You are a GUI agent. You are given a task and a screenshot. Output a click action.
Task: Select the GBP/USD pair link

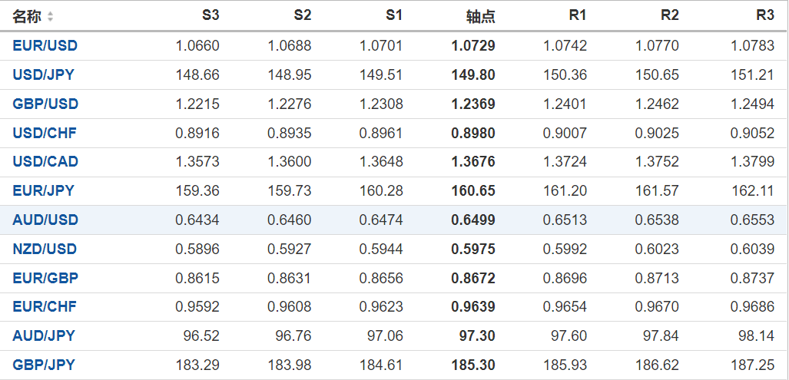click(45, 104)
